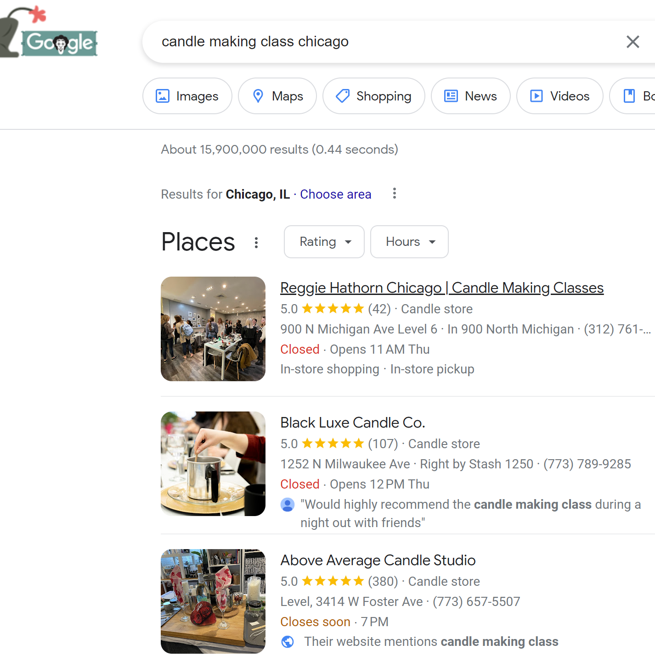Screen dimensions: 655x667
Task: View the Above Average Candle Studio photo thumbnail
Action: [x=213, y=601]
